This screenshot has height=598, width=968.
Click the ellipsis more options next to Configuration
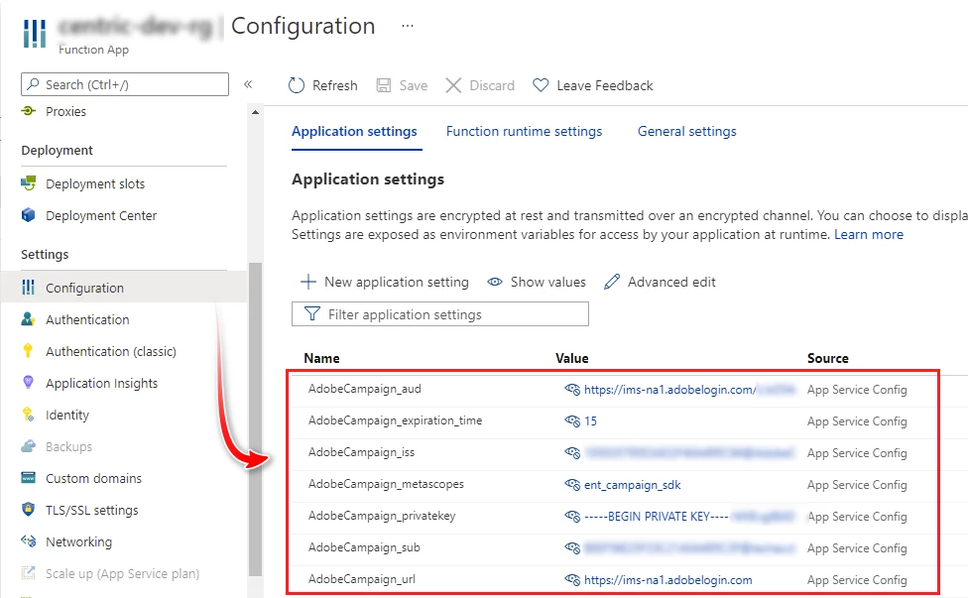pos(408,26)
